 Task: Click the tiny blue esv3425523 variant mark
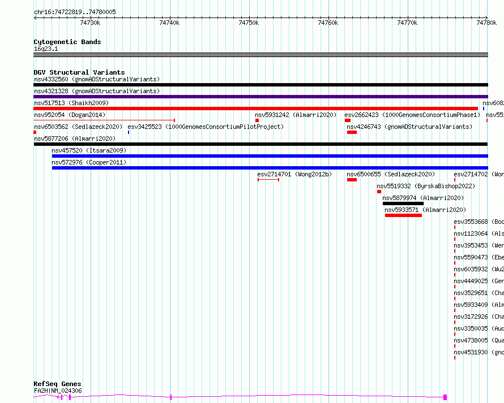pos(129,132)
